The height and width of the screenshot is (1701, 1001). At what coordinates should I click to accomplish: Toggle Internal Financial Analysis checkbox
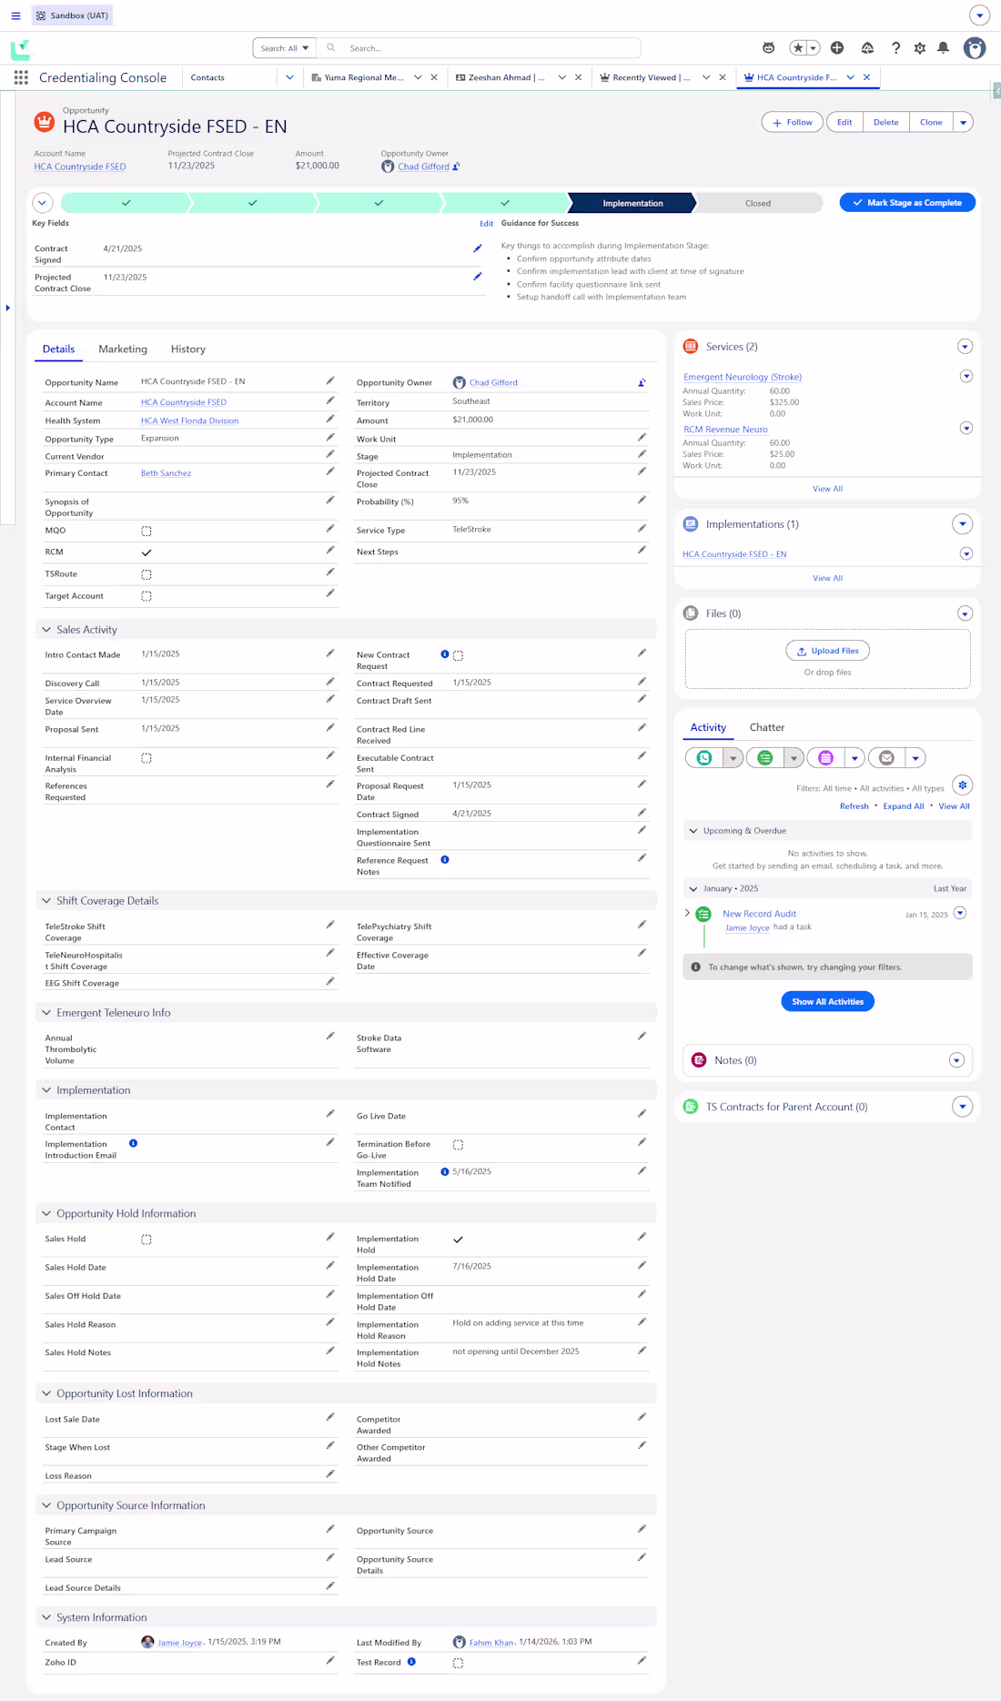point(147,758)
